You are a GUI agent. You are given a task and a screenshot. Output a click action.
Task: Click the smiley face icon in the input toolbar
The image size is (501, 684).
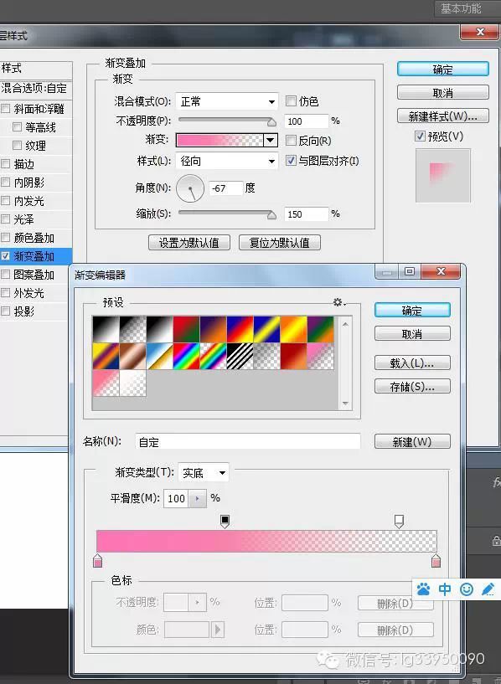click(x=467, y=589)
